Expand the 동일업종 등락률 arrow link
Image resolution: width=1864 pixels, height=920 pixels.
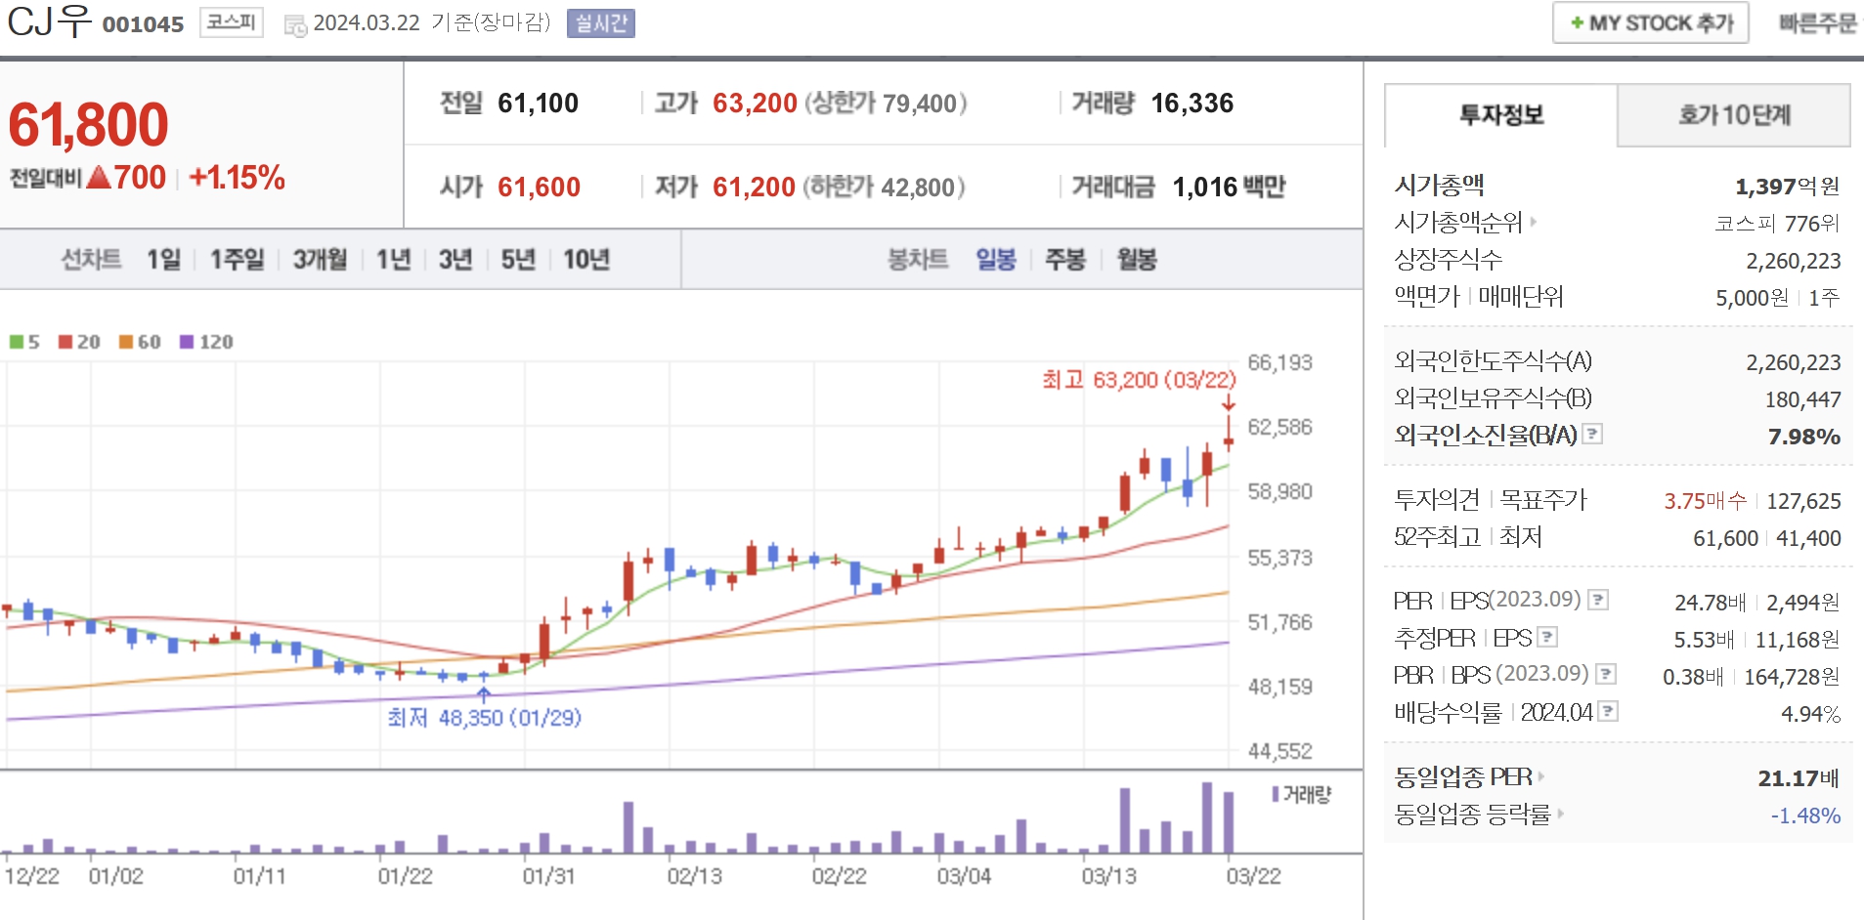(1560, 813)
